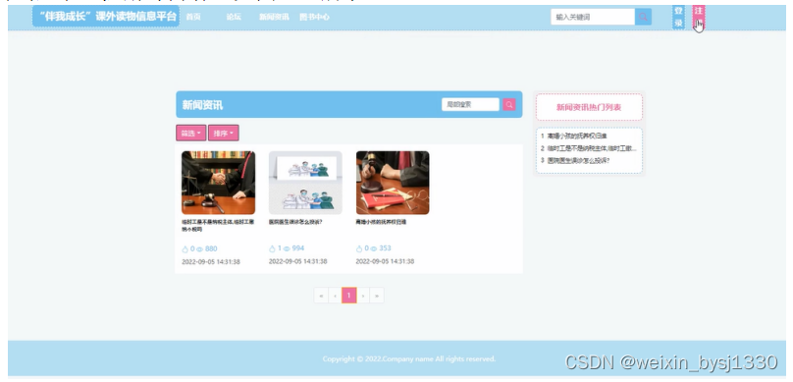Click the platform title logo link
Viewport: 793px width, 382px height.
tap(106, 16)
